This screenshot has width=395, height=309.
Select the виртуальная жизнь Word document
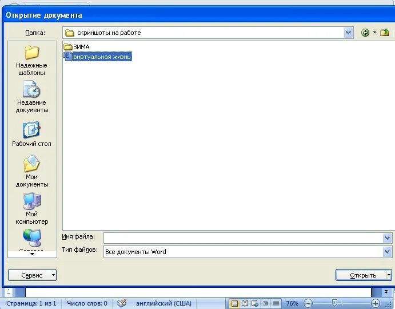(98, 57)
